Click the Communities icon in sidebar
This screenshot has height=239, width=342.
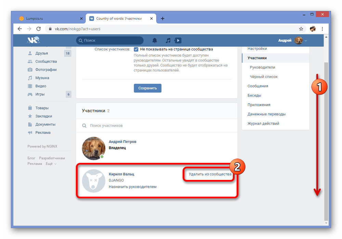click(30, 61)
